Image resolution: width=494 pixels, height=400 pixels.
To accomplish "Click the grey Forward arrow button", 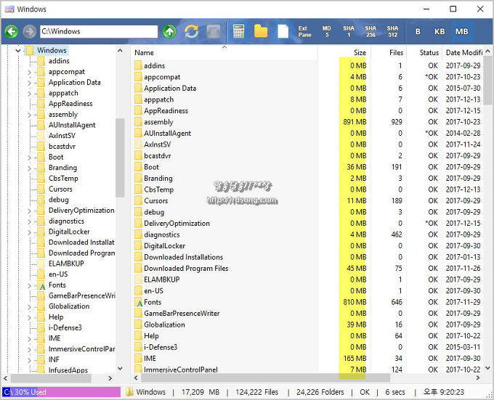I will pyautogui.click(x=30, y=31).
